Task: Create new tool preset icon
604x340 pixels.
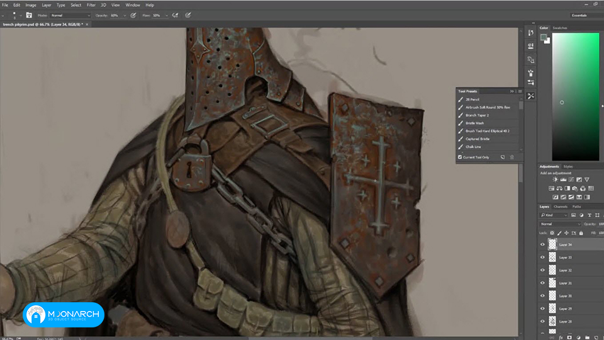Action: pyautogui.click(x=503, y=157)
